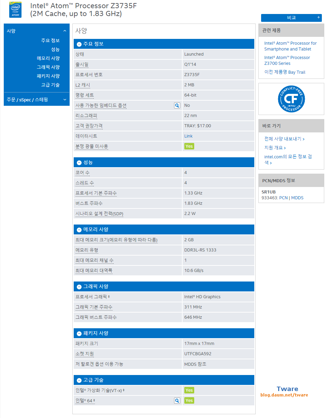Click the 그래픽 버스트 주파수 label

pyautogui.click(x=96, y=317)
